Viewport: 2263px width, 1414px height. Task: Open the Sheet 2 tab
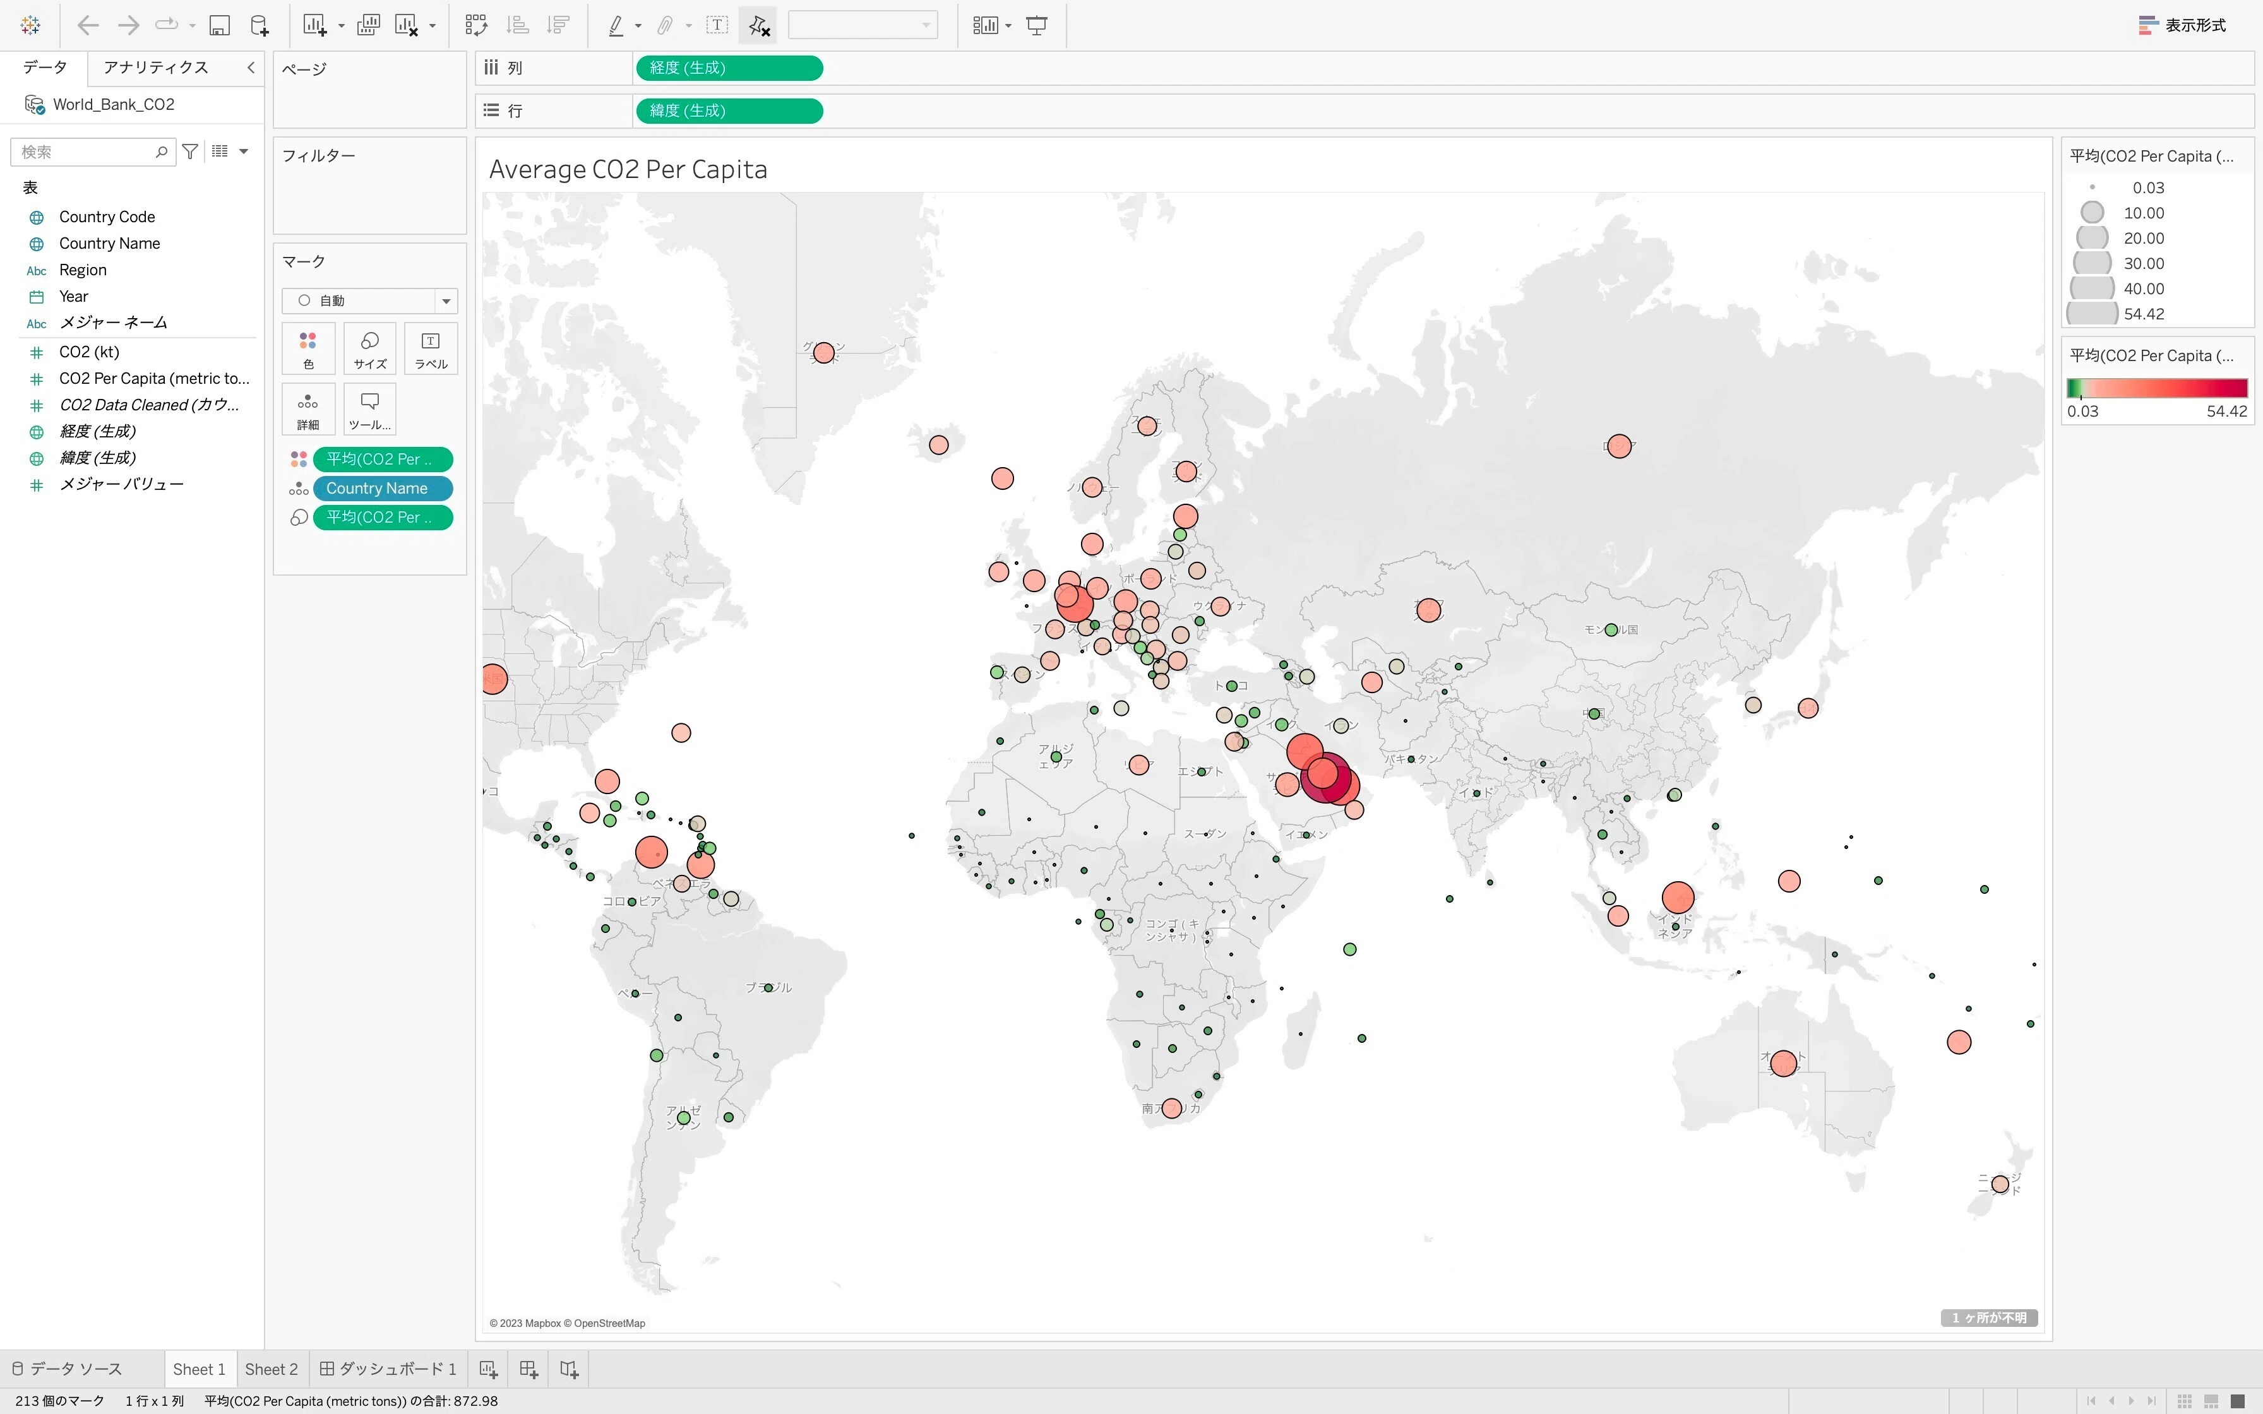click(x=271, y=1369)
